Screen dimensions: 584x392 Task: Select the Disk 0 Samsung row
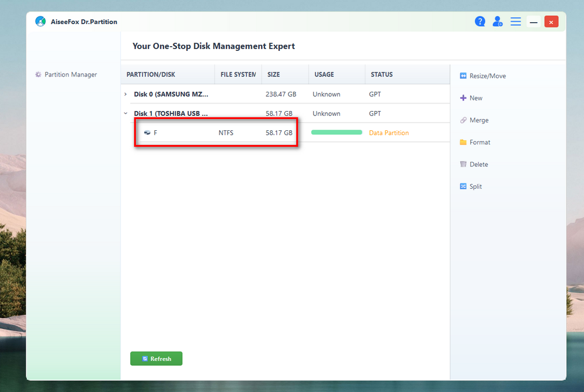171,95
